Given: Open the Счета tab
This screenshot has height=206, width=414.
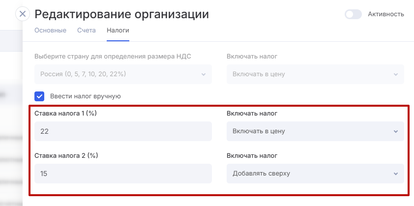Looking at the screenshot, I should [87, 30].
